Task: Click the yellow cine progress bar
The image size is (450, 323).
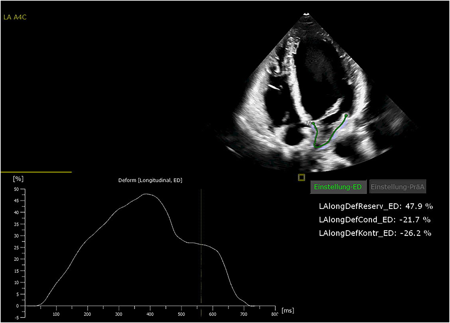Action: pyautogui.click(x=36, y=172)
